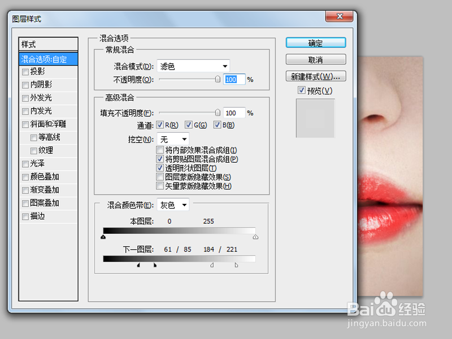Click the 下一图层 gradient bar
Image resolution: width=452 pixels, height=339 pixels.
pyautogui.click(x=179, y=259)
